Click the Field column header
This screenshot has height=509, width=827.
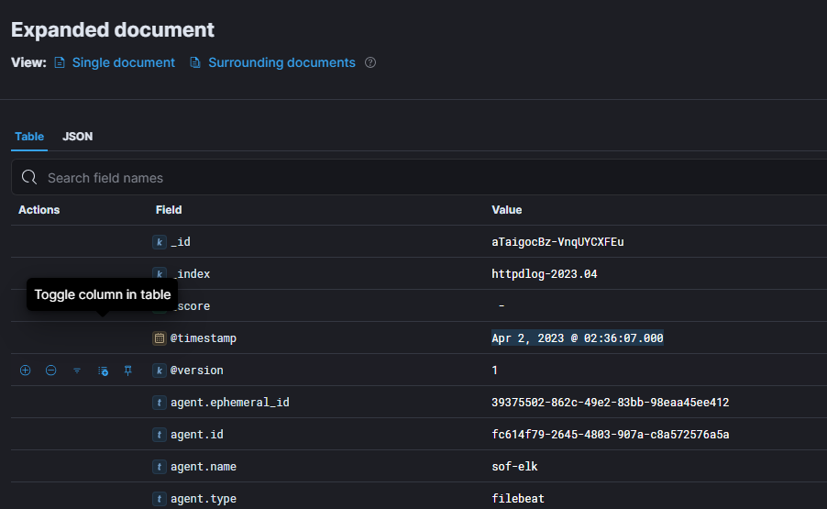click(x=169, y=210)
